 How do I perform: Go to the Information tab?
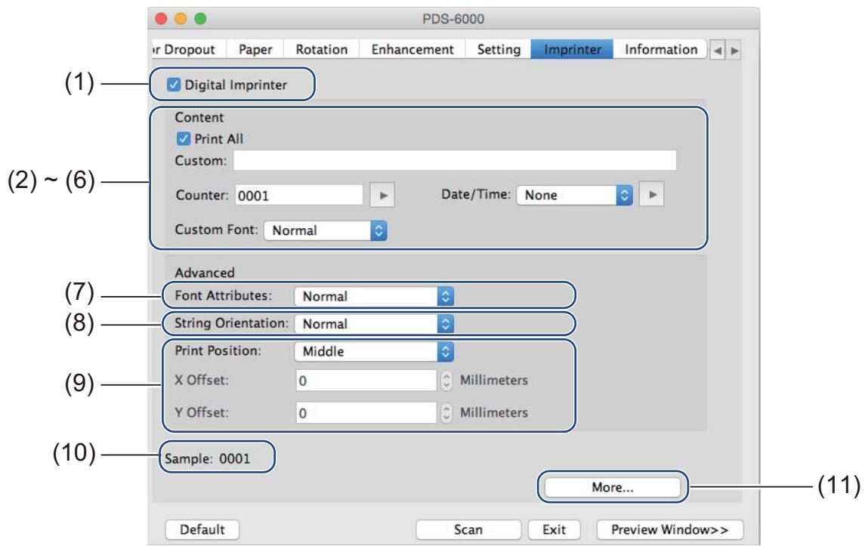pyautogui.click(x=660, y=49)
